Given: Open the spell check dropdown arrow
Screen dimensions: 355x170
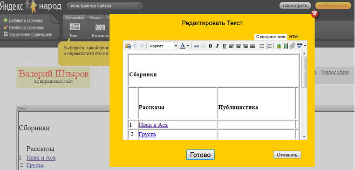Looking at the screenshot, I should [305, 46].
